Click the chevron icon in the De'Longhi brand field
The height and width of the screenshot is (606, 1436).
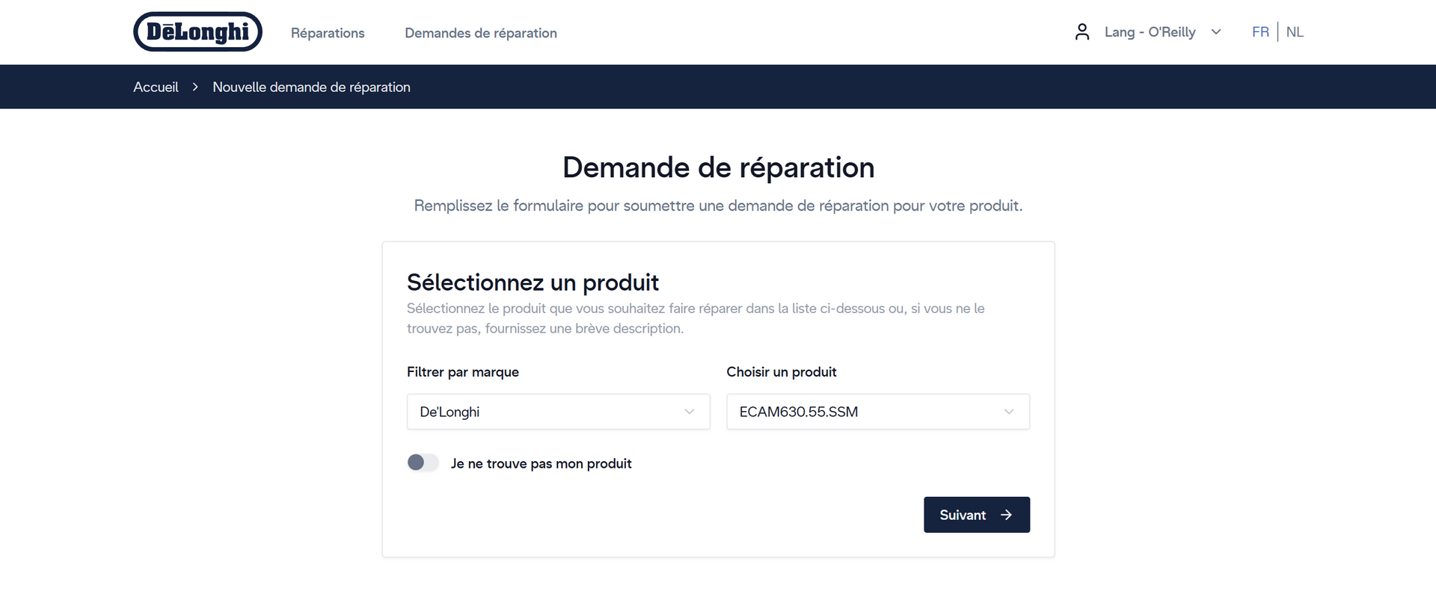(689, 412)
